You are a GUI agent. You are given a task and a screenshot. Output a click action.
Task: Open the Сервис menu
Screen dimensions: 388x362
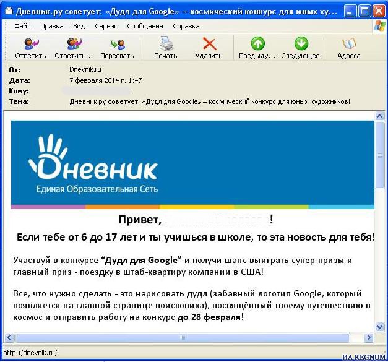click(106, 26)
